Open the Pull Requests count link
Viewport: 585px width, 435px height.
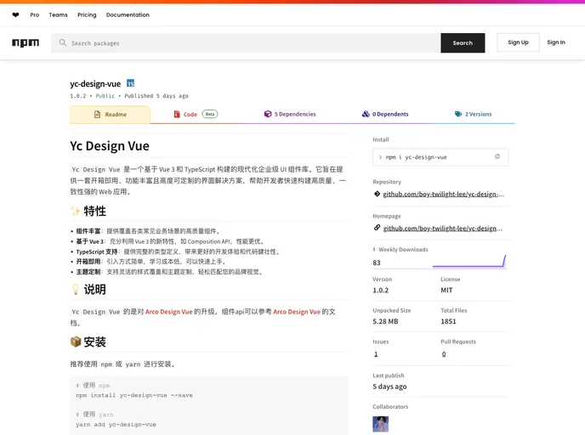click(x=444, y=354)
